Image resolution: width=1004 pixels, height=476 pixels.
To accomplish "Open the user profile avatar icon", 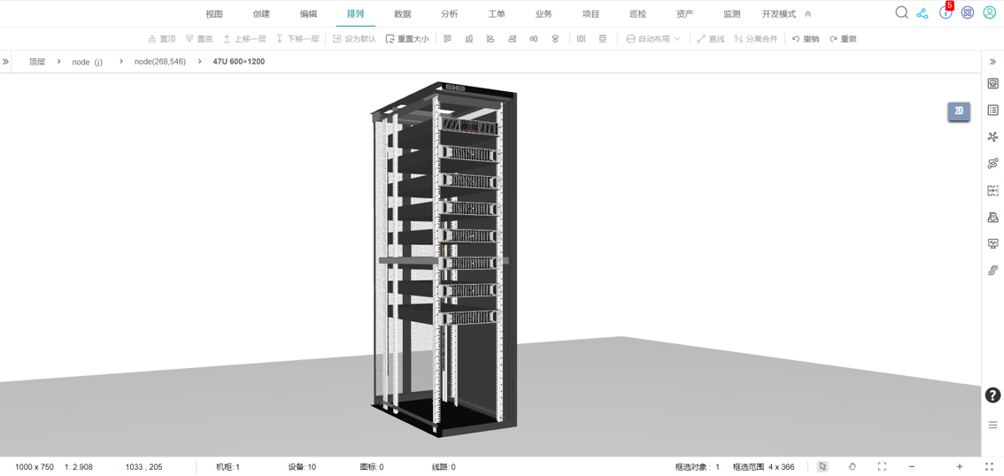I will pos(989,12).
